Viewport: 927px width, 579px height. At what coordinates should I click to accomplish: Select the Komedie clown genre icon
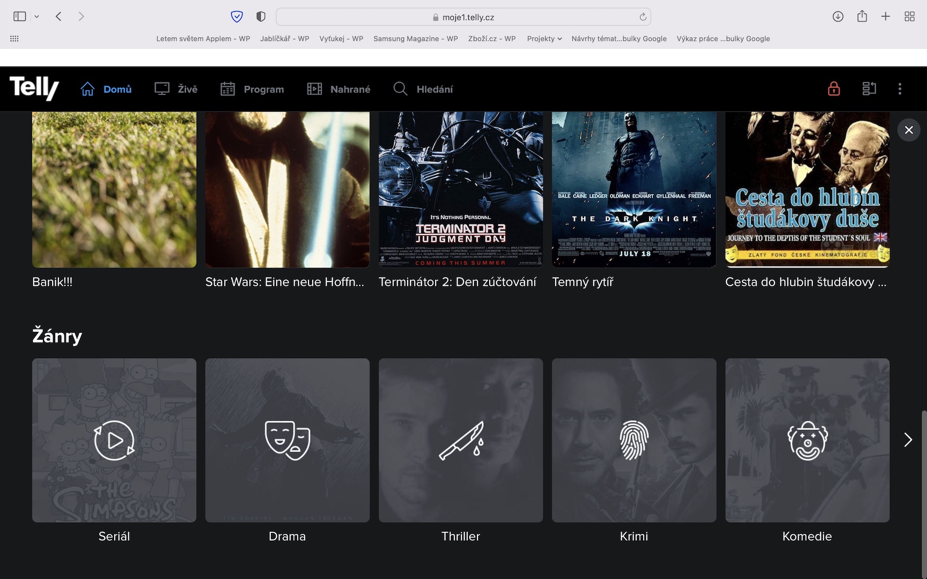coord(807,440)
